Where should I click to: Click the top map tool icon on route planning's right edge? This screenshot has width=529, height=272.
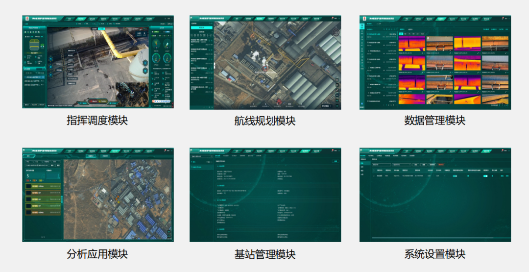click(x=337, y=80)
